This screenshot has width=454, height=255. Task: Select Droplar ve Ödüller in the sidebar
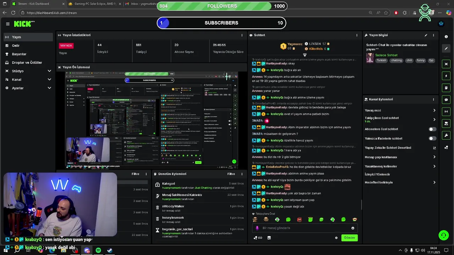[x=28, y=62]
